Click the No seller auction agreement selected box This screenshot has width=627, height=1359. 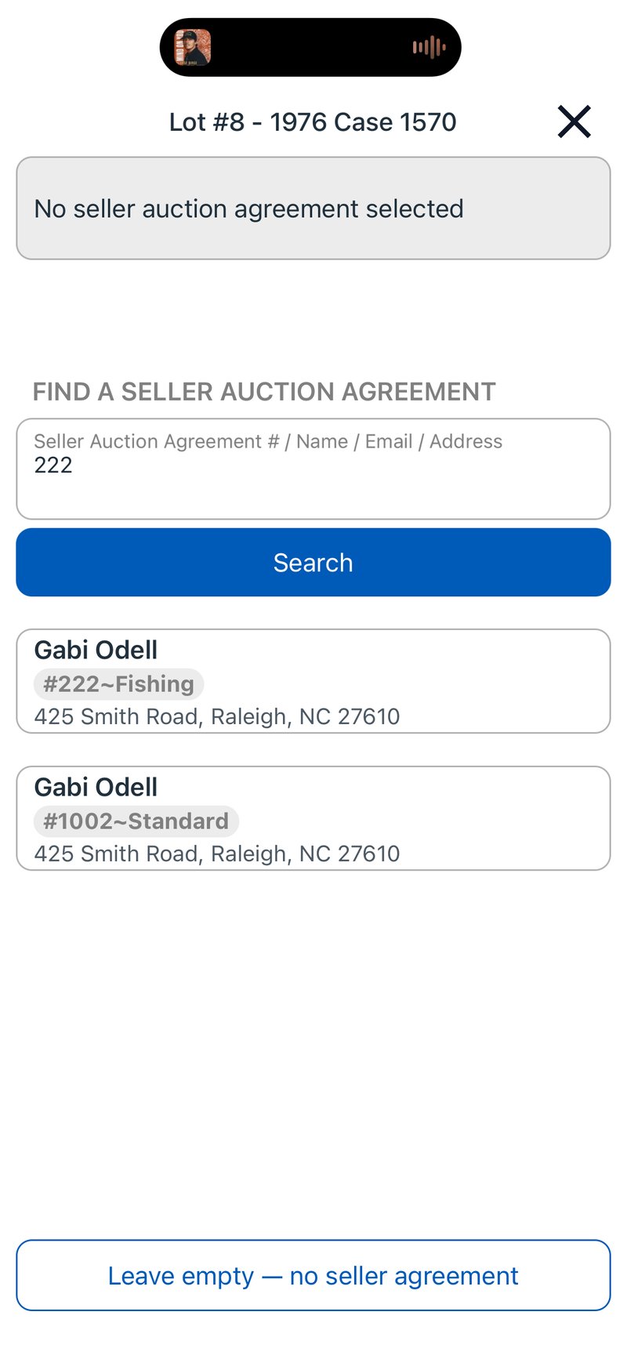coord(313,208)
